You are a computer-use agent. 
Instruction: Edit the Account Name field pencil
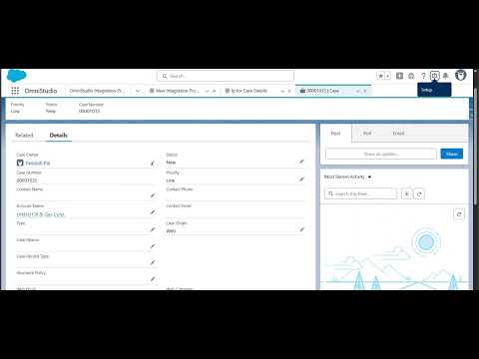point(153,212)
